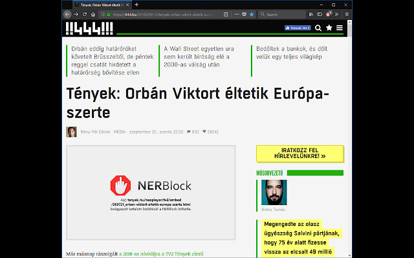Click the author avatar photo
Viewport: 414px width, 258px height.
tap(71, 132)
